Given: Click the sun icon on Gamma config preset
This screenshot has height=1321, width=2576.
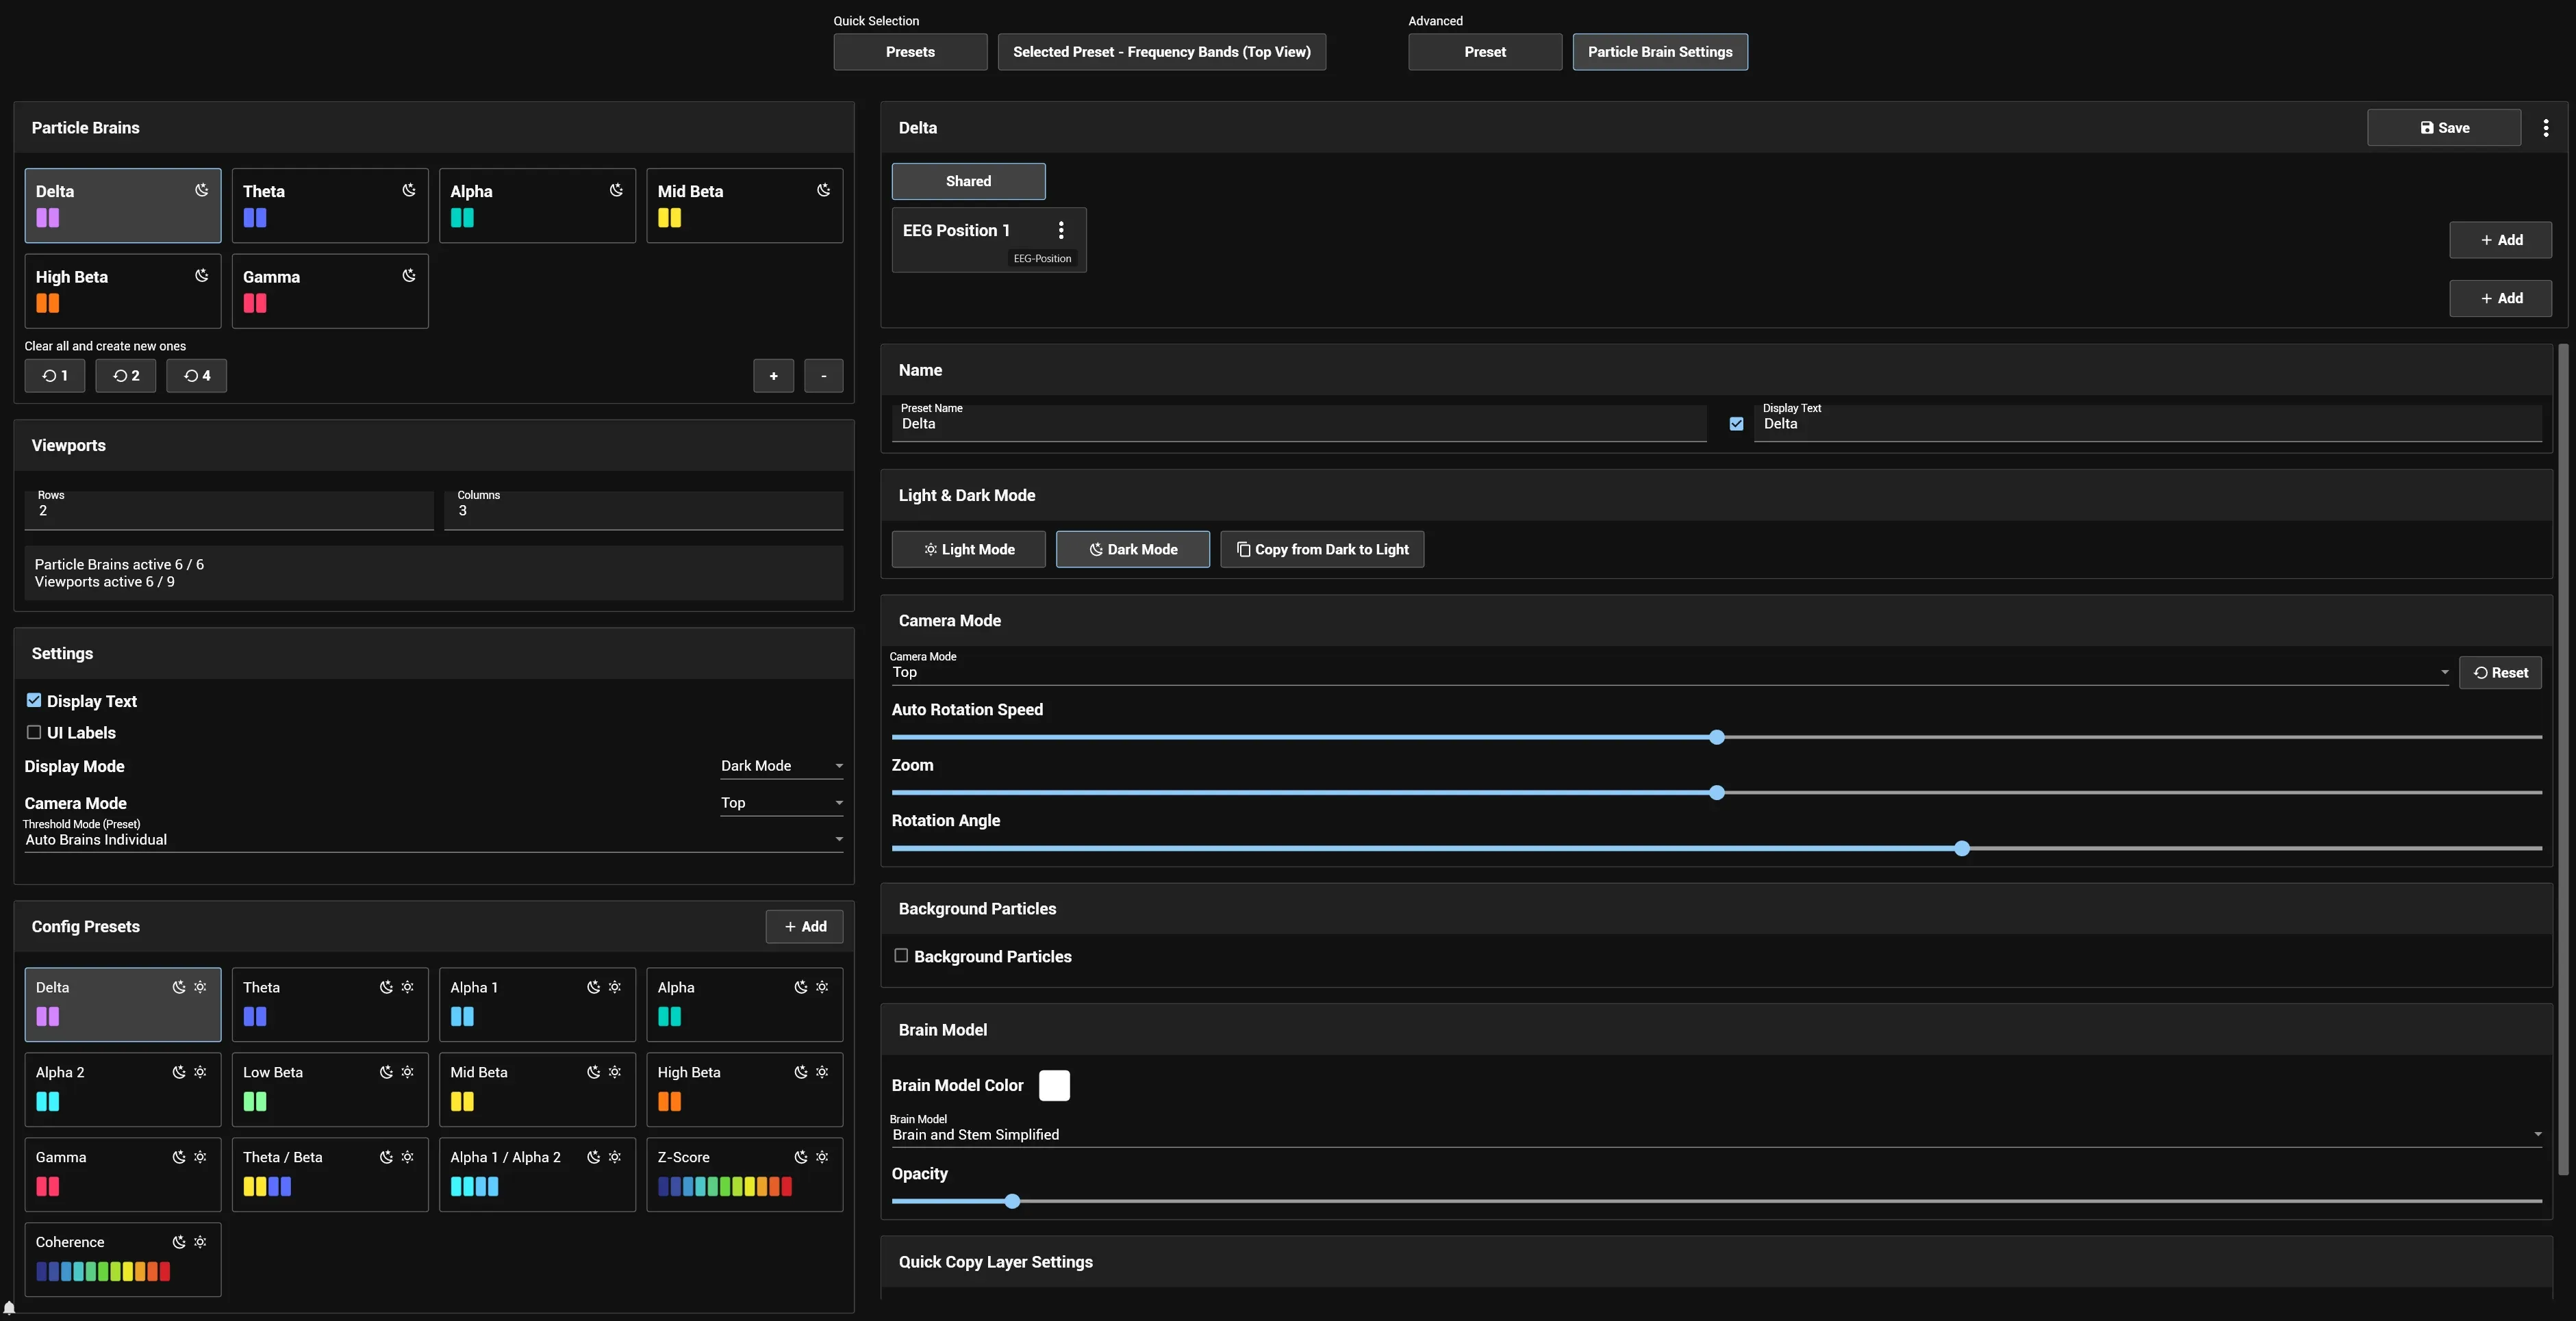Looking at the screenshot, I should pyautogui.click(x=200, y=1157).
